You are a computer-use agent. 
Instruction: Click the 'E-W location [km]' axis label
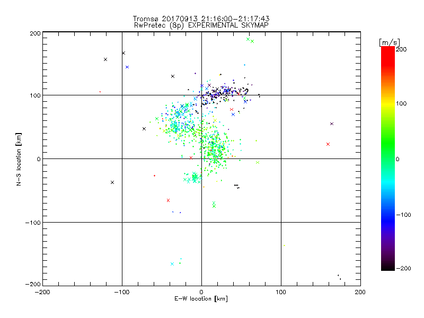click(201, 299)
